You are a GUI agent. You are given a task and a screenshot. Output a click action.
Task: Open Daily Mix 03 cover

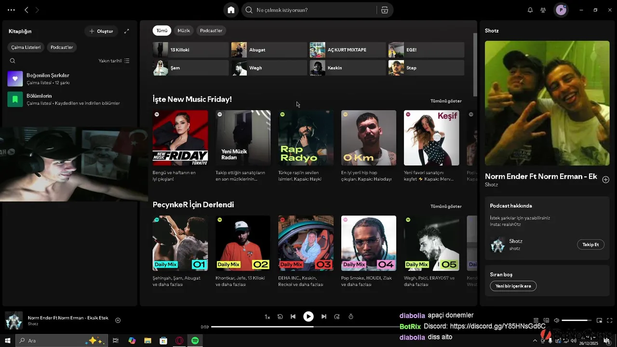click(306, 243)
